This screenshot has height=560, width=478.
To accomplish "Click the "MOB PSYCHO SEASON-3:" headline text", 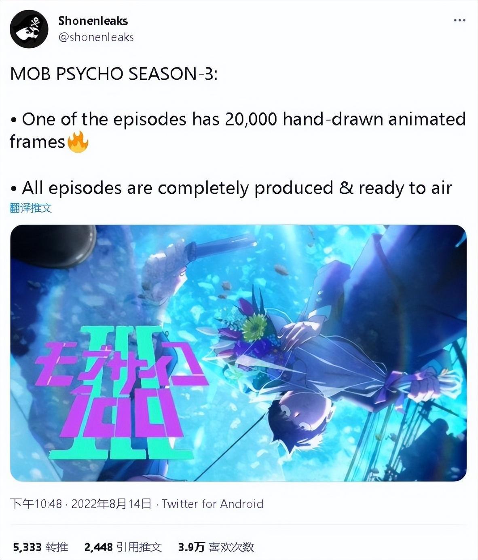I will 114,74.
